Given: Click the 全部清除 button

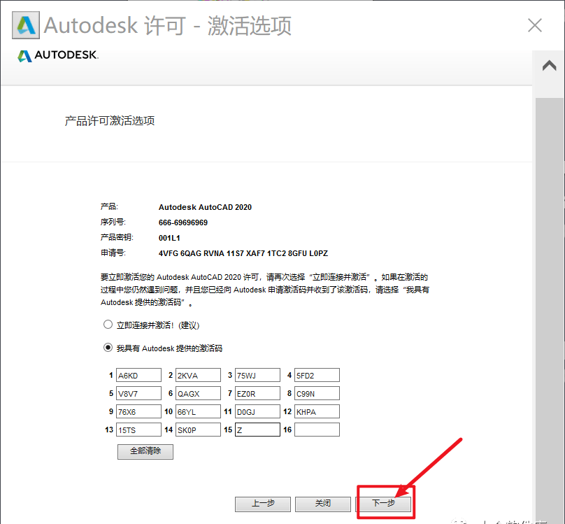Looking at the screenshot, I should 145,451.
